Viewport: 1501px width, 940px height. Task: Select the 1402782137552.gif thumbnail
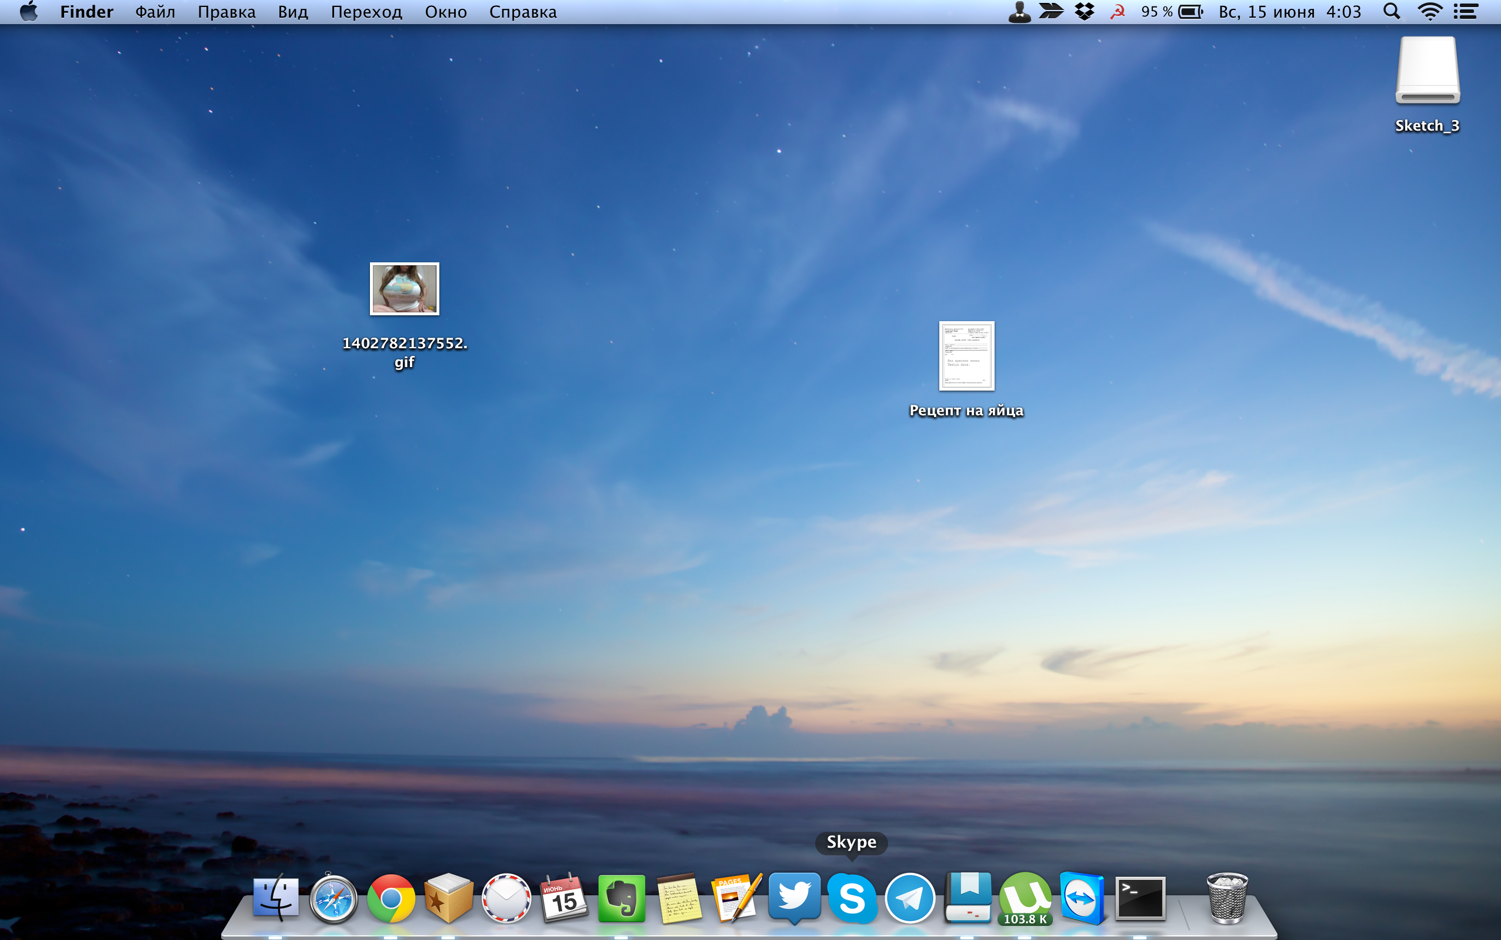click(x=404, y=289)
